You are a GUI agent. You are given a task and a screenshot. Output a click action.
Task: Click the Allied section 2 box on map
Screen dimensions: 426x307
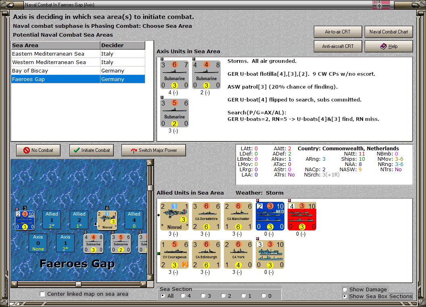click(79, 220)
